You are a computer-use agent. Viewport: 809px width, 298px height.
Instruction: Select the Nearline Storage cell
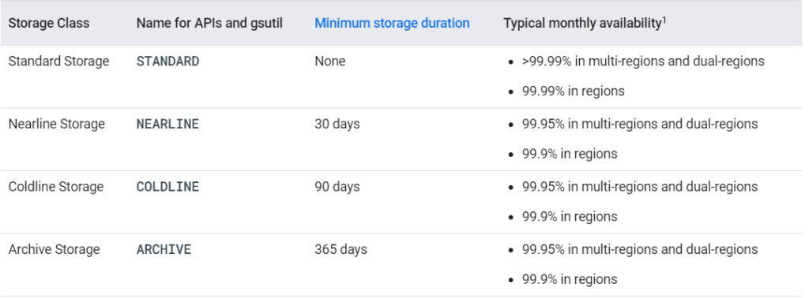57,124
